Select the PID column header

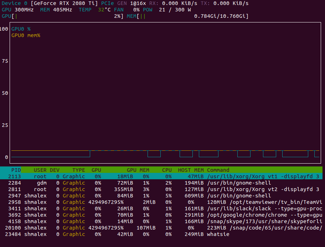(x=16, y=170)
